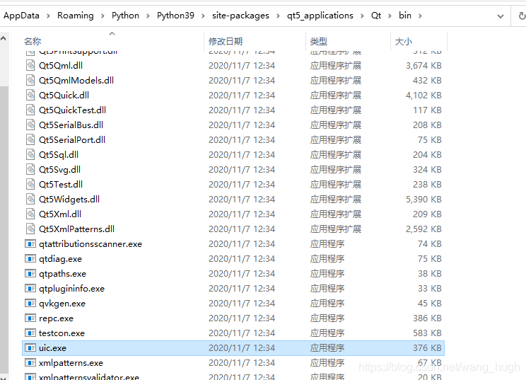Select the file named Qt5SerialPort.dll

click(72, 139)
